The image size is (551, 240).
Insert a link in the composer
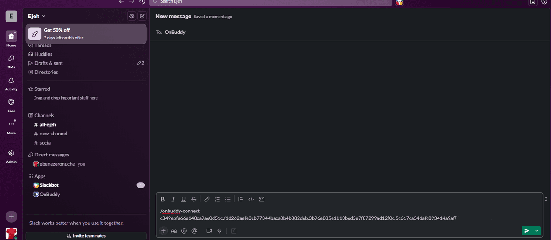pyautogui.click(x=207, y=199)
